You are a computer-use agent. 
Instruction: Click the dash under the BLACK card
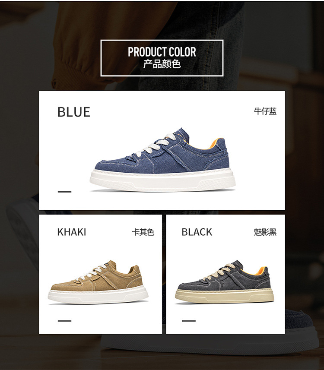point(189,321)
